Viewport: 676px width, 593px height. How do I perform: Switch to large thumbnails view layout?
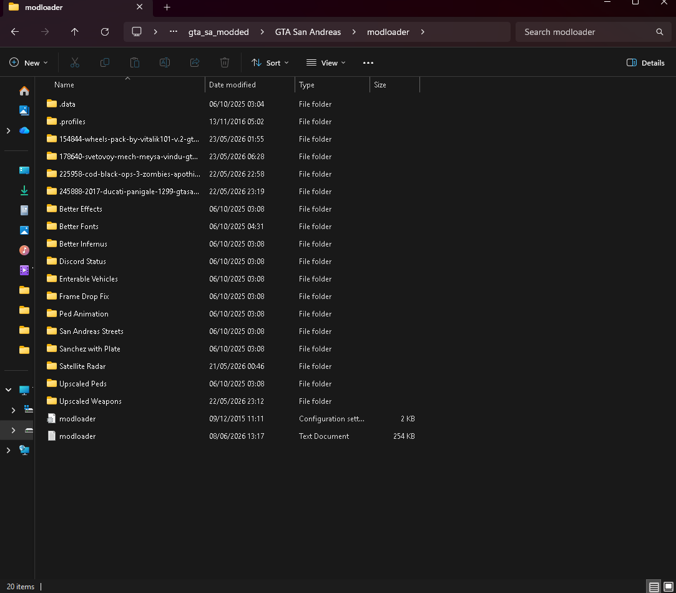coord(669,587)
